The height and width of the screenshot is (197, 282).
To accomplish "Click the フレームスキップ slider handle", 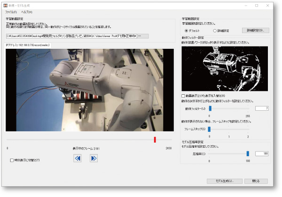I will (210, 129).
